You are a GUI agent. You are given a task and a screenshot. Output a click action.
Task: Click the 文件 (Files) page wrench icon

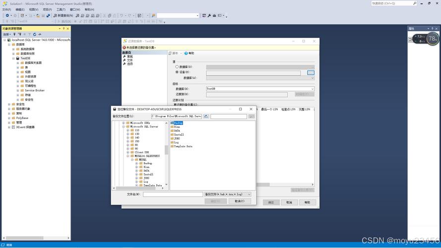click(x=125, y=60)
